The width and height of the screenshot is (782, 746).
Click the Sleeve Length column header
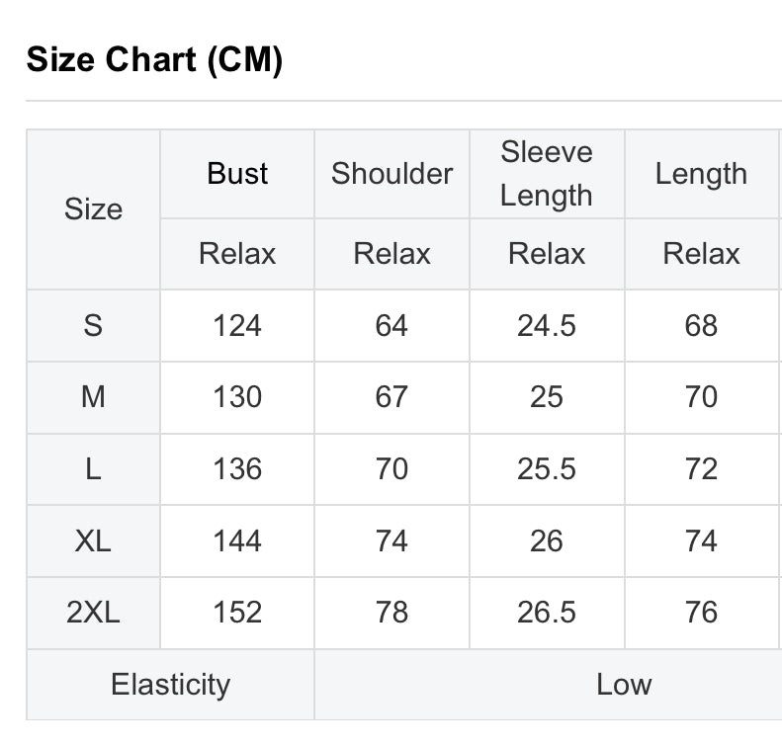546,174
